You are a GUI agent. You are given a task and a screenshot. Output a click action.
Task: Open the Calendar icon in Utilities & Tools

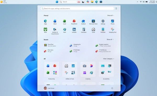(73, 66)
